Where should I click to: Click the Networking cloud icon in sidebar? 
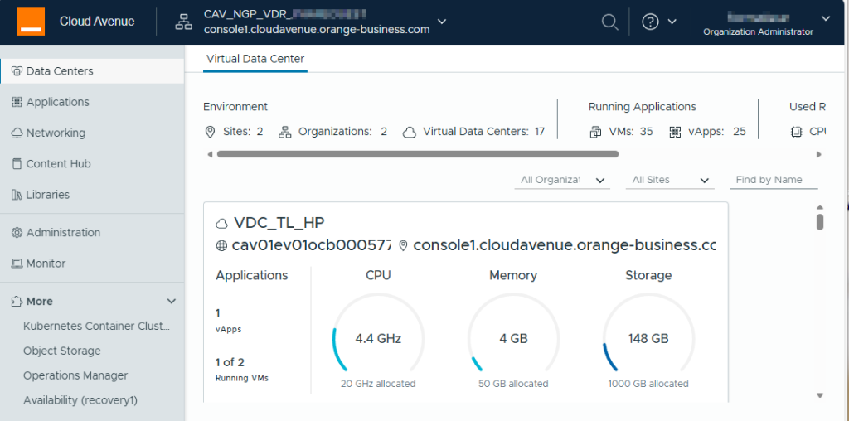click(17, 133)
